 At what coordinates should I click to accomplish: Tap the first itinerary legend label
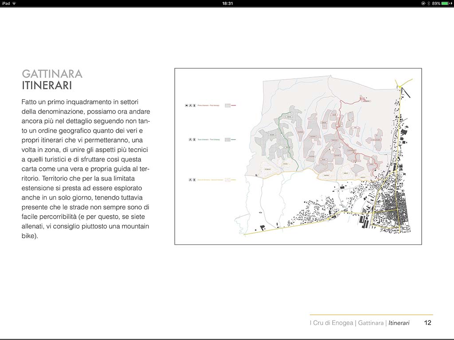[209, 106]
